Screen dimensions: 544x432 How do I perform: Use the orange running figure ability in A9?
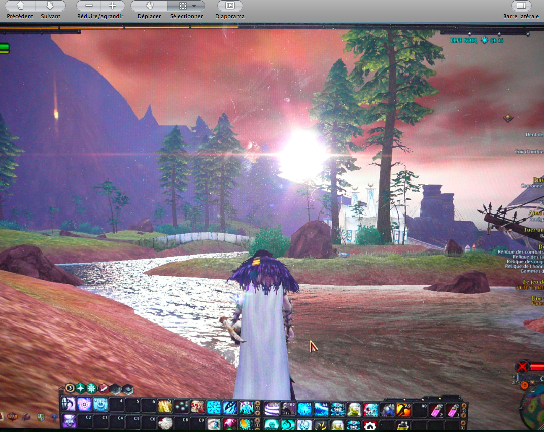[403, 410]
